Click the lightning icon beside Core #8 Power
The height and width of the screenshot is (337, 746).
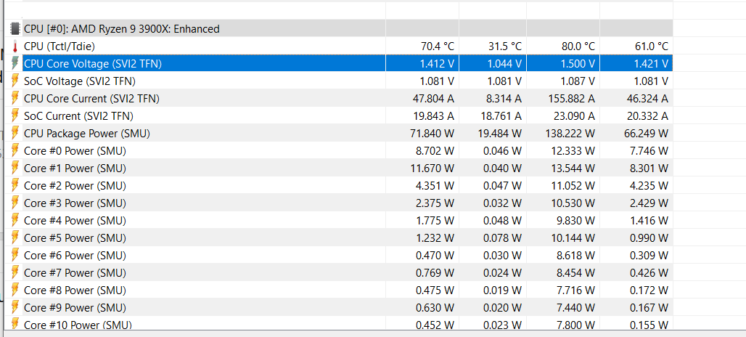tap(15, 291)
